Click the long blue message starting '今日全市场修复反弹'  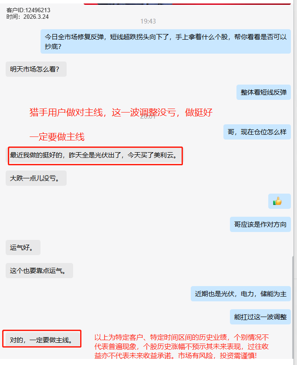[x=165, y=41]
